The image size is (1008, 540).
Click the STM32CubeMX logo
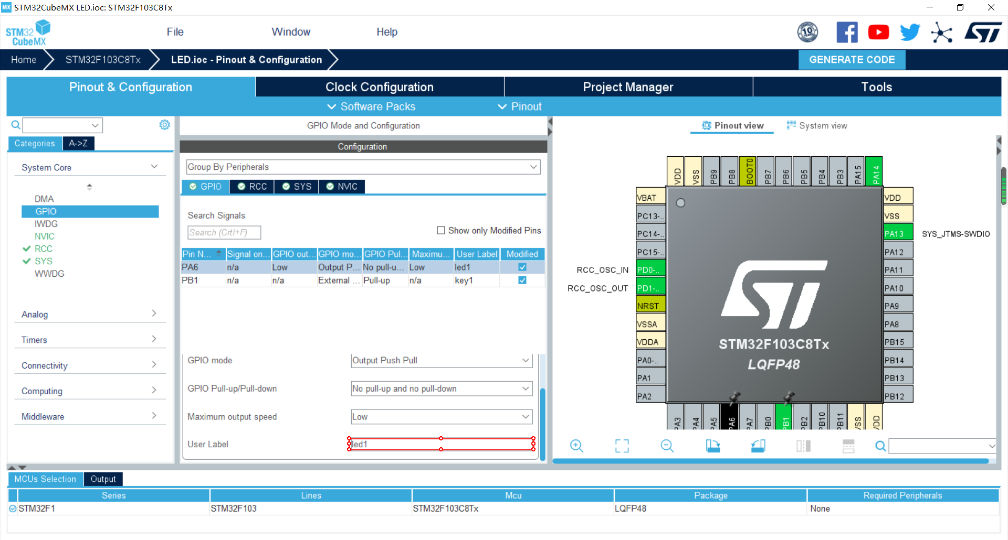[x=28, y=33]
